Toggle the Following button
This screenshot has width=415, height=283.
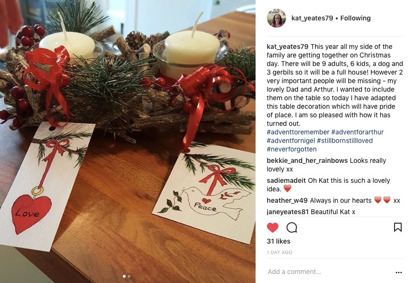(x=356, y=18)
